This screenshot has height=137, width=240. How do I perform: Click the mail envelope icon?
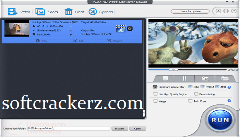click(x=226, y=11)
